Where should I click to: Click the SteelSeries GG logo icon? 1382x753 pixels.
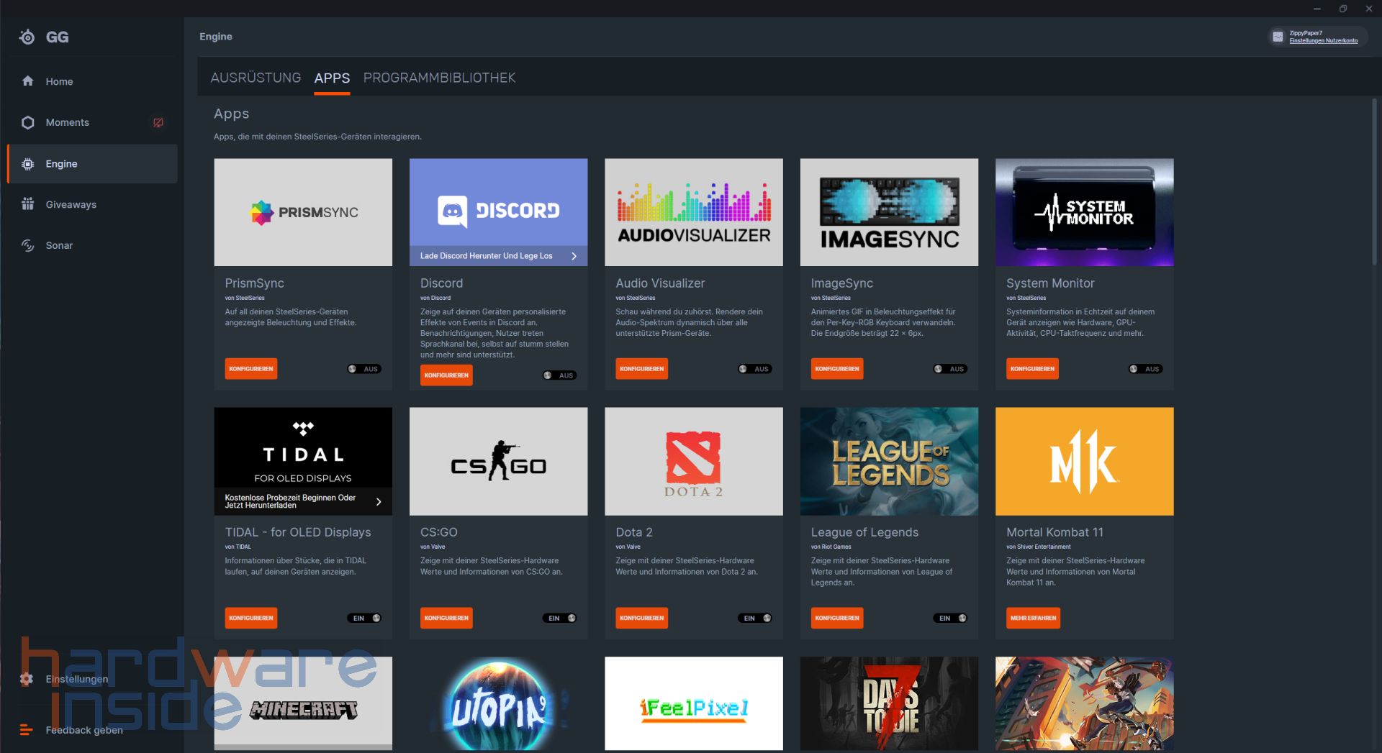[x=27, y=37]
